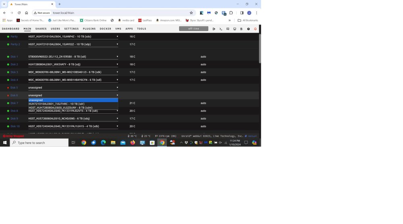Open the system info monitor icon
This screenshot has width=403, height=224.
pos(235,29)
